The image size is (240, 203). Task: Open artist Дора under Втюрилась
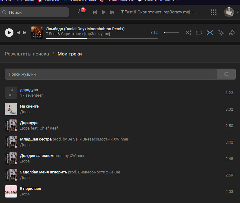click(25, 194)
